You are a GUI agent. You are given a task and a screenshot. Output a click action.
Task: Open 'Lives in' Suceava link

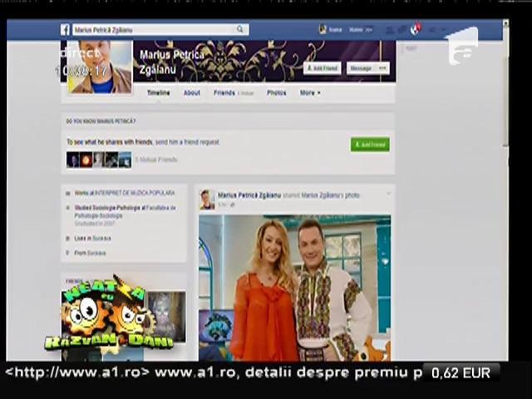coord(101,239)
